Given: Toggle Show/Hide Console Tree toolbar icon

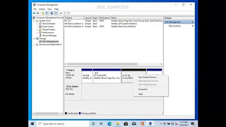Looking at the screenshot, I should (47, 13).
